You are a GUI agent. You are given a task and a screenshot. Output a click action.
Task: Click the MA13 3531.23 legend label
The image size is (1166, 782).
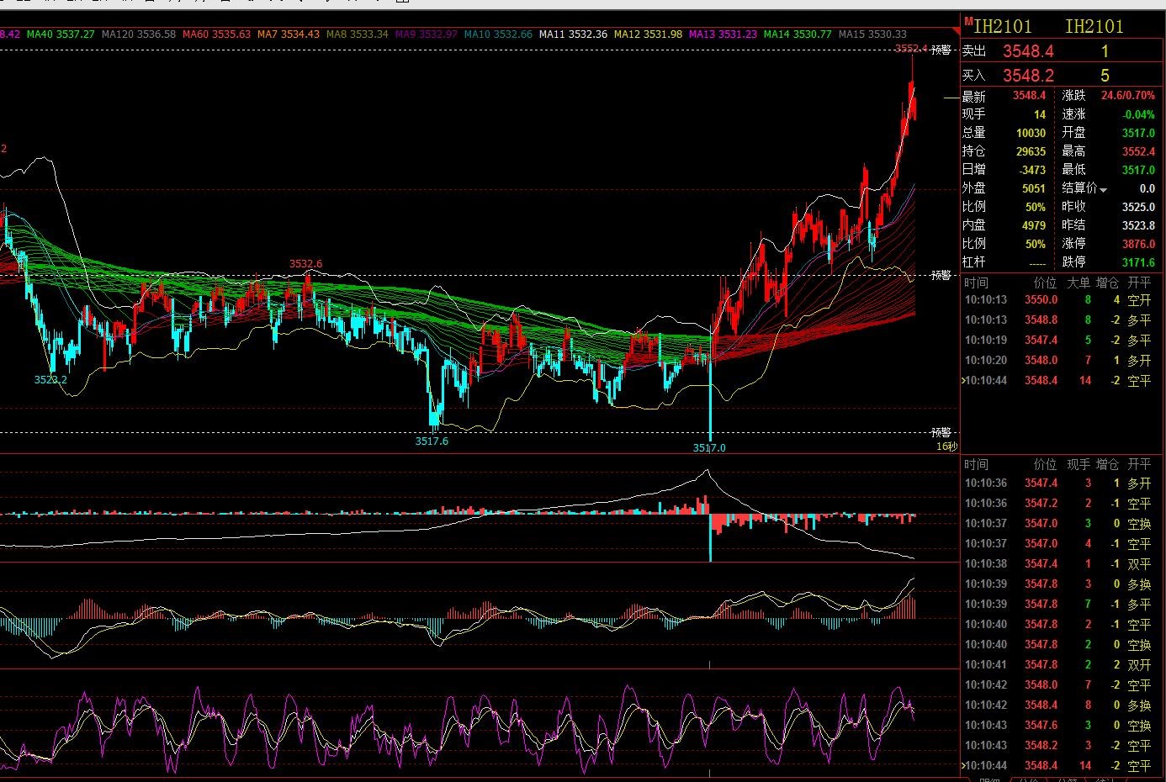(723, 34)
